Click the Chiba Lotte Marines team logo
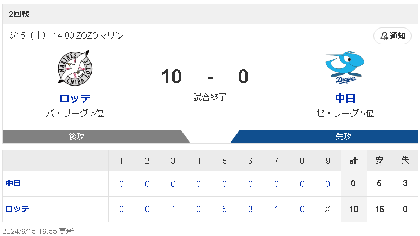The image size is (420, 236). coord(74,68)
